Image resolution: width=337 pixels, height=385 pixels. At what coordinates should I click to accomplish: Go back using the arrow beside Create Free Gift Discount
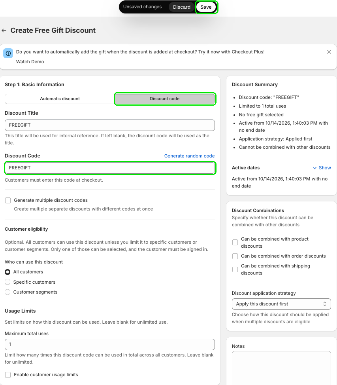[x=4, y=30]
